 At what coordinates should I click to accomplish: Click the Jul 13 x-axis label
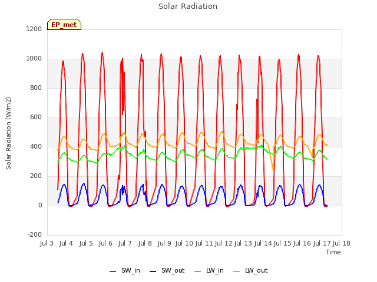click(x=243, y=243)
